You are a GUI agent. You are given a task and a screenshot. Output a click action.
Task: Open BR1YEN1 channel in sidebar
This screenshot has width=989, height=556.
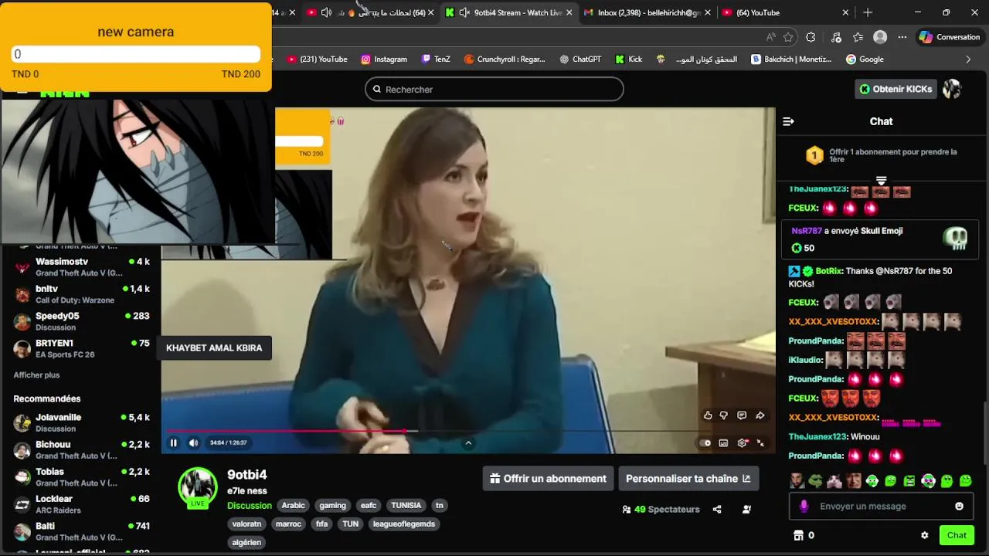(80, 348)
